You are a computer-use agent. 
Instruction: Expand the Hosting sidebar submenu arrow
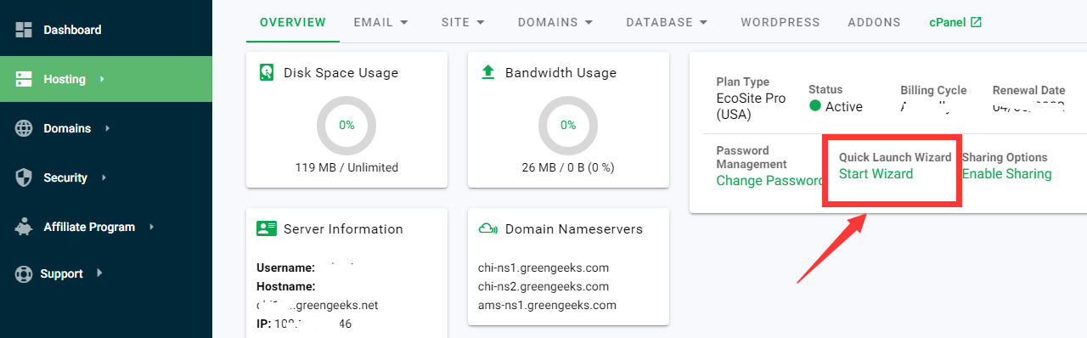[102, 79]
